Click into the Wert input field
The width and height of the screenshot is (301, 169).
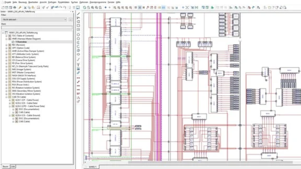[36, 27]
